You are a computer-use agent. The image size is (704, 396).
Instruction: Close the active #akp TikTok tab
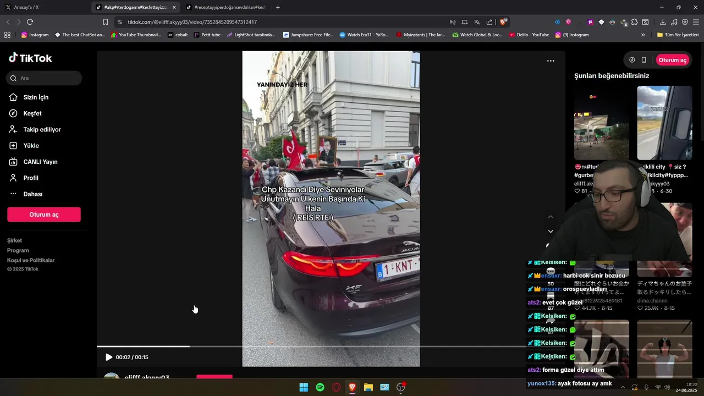pyautogui.click(x=174, y=7)
